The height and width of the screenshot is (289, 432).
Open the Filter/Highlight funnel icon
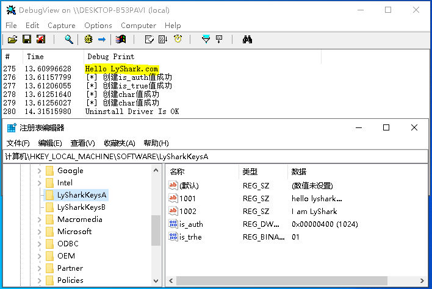pyautogui.click(x=206, y=40)
